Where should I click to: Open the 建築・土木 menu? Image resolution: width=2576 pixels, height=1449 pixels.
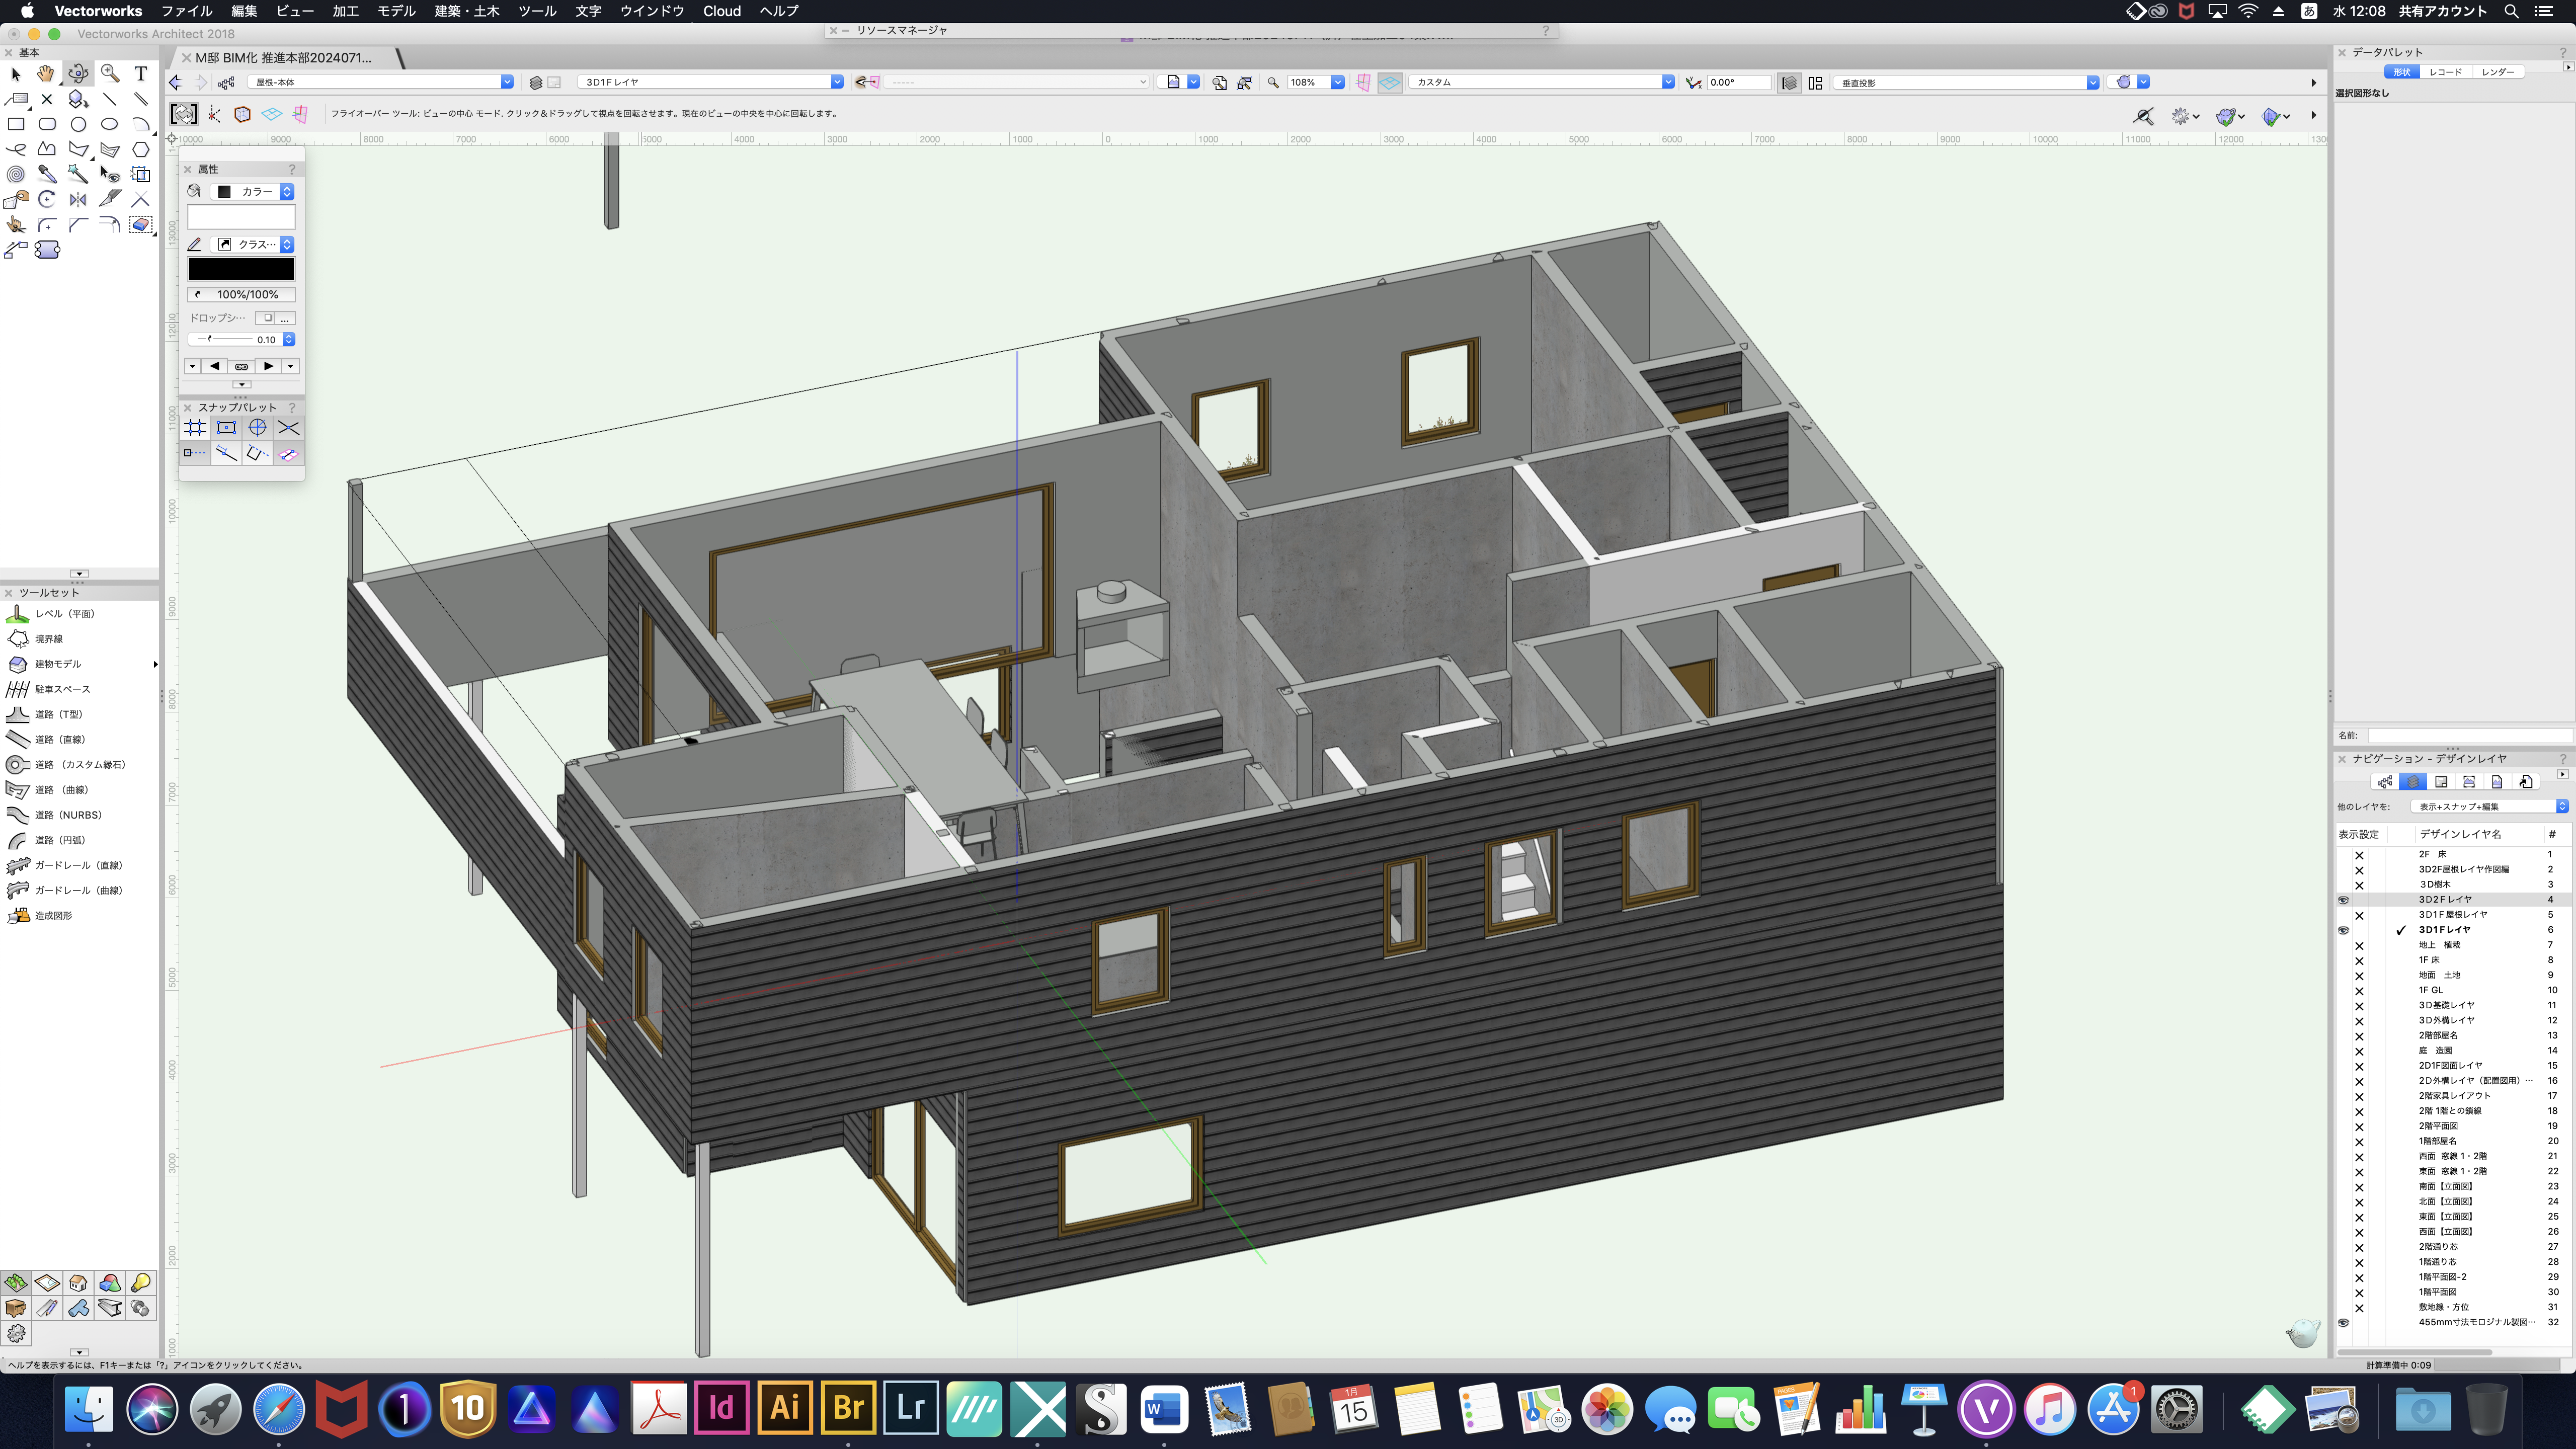pyautogui.click(x=466, y=11)
